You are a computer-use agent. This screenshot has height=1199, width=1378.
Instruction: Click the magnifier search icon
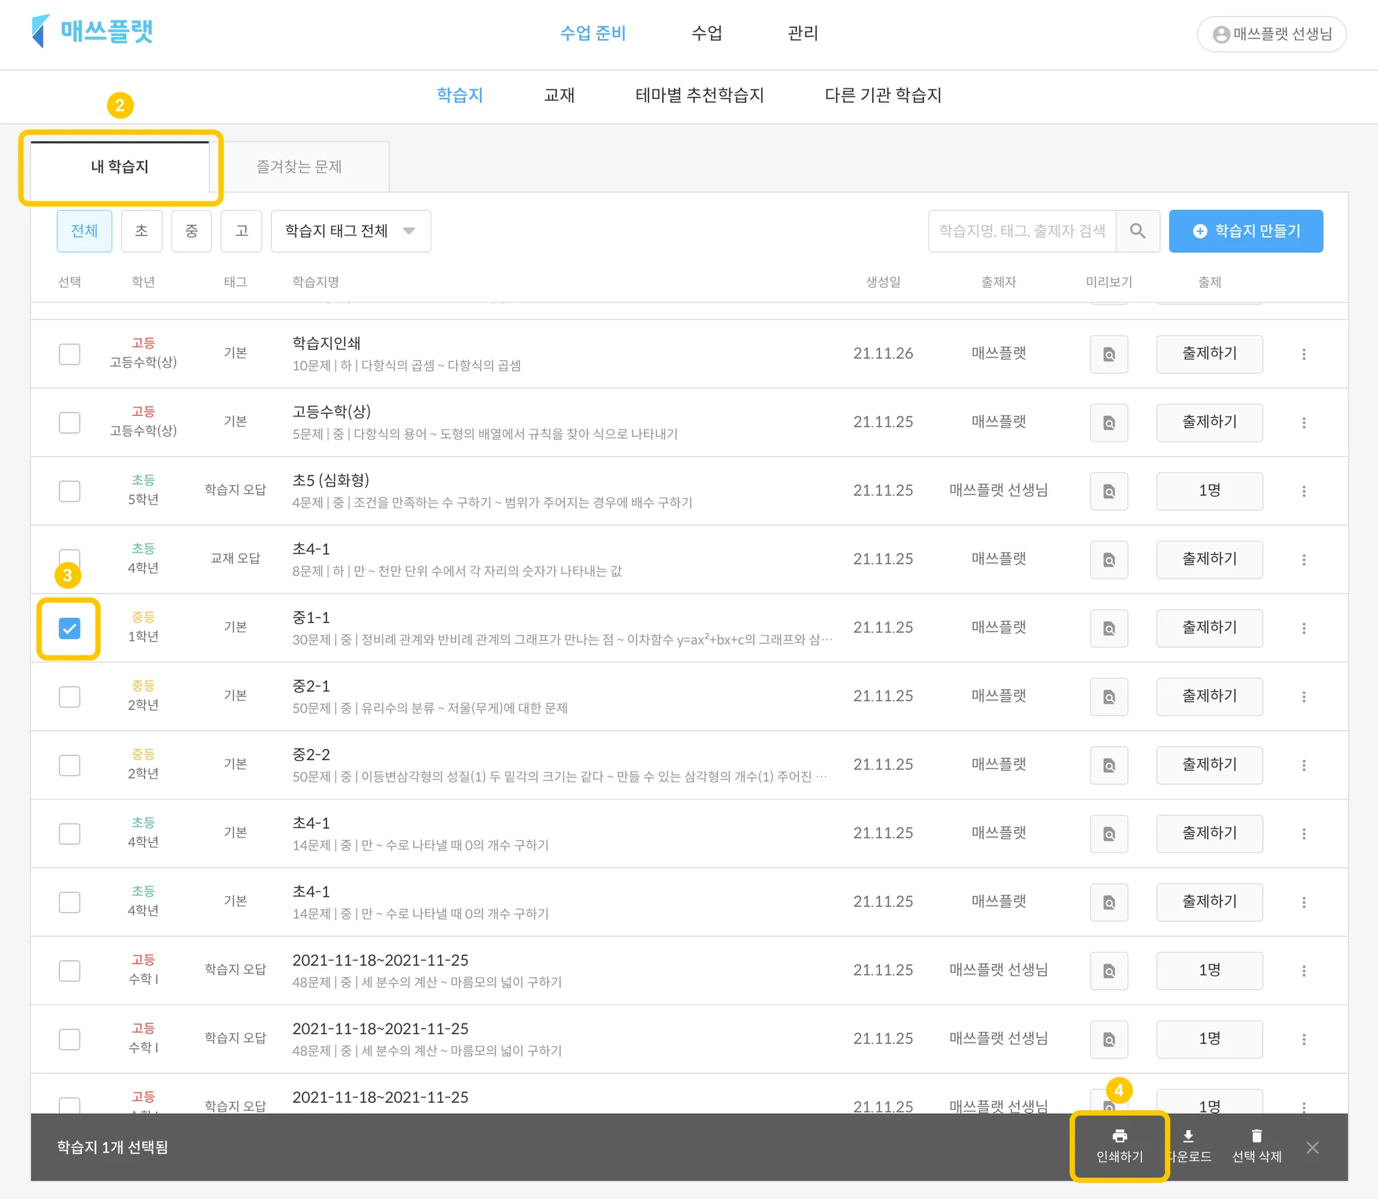(x=1137, y=231)
